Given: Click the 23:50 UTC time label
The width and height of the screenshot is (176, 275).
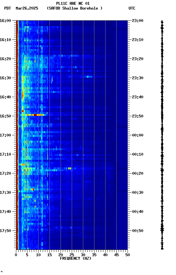Looking at the screenshot, I should click(138, 116).
